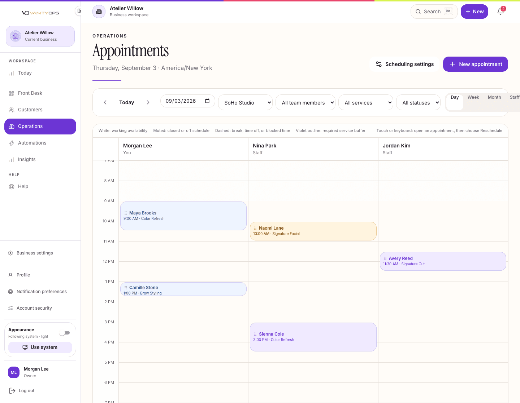This screenshot has height=403, width=520.
Task: Click the Automations lightning icon
Action: click(x=12, y=143)
